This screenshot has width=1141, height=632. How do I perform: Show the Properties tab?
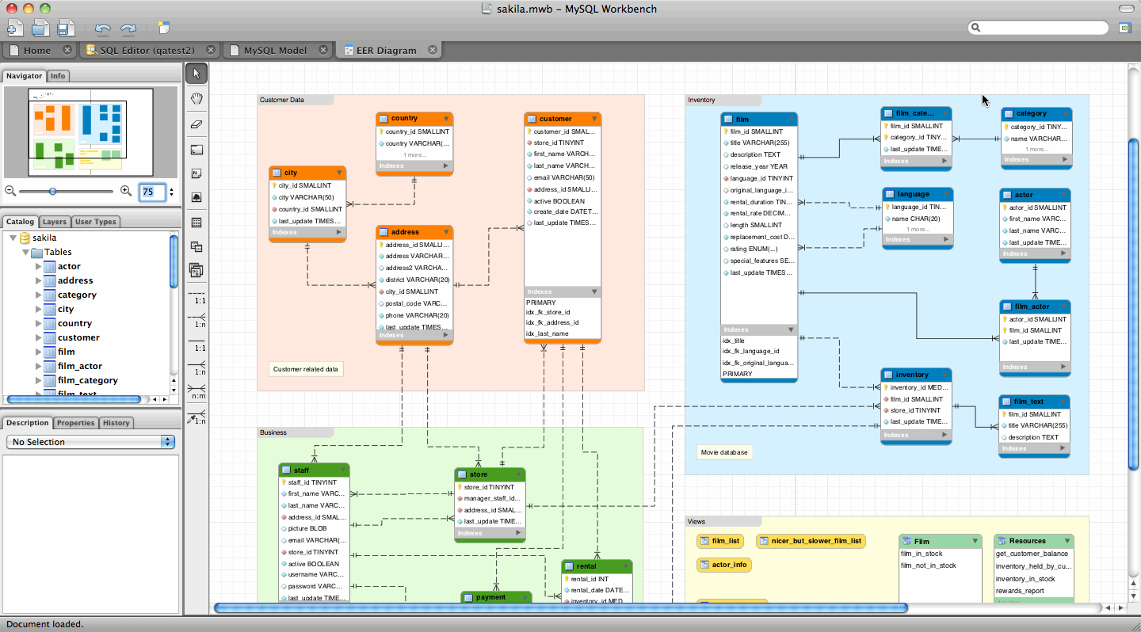[76, 423]
